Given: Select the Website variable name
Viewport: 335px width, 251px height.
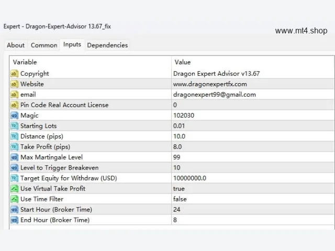Looking at the screenshot, I should (x=32, y=84).
